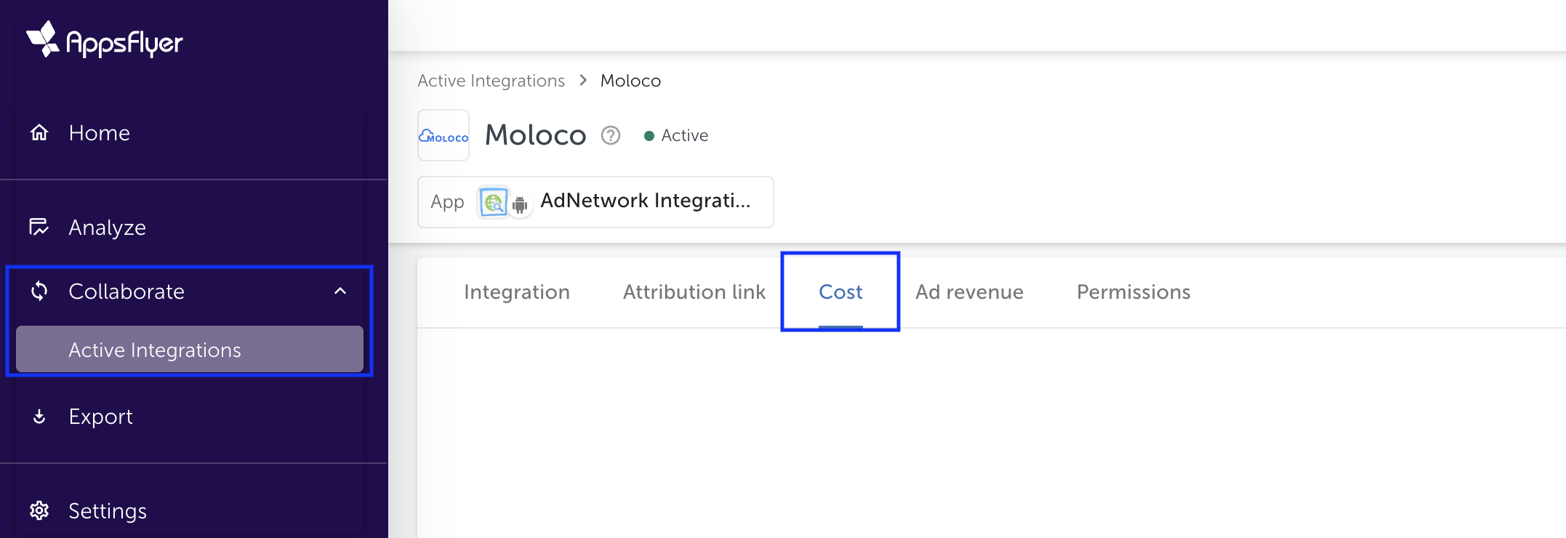This screenshot has width=1566, height=538.
Task: Click the Home house icon
Action: tap(39, 132)
